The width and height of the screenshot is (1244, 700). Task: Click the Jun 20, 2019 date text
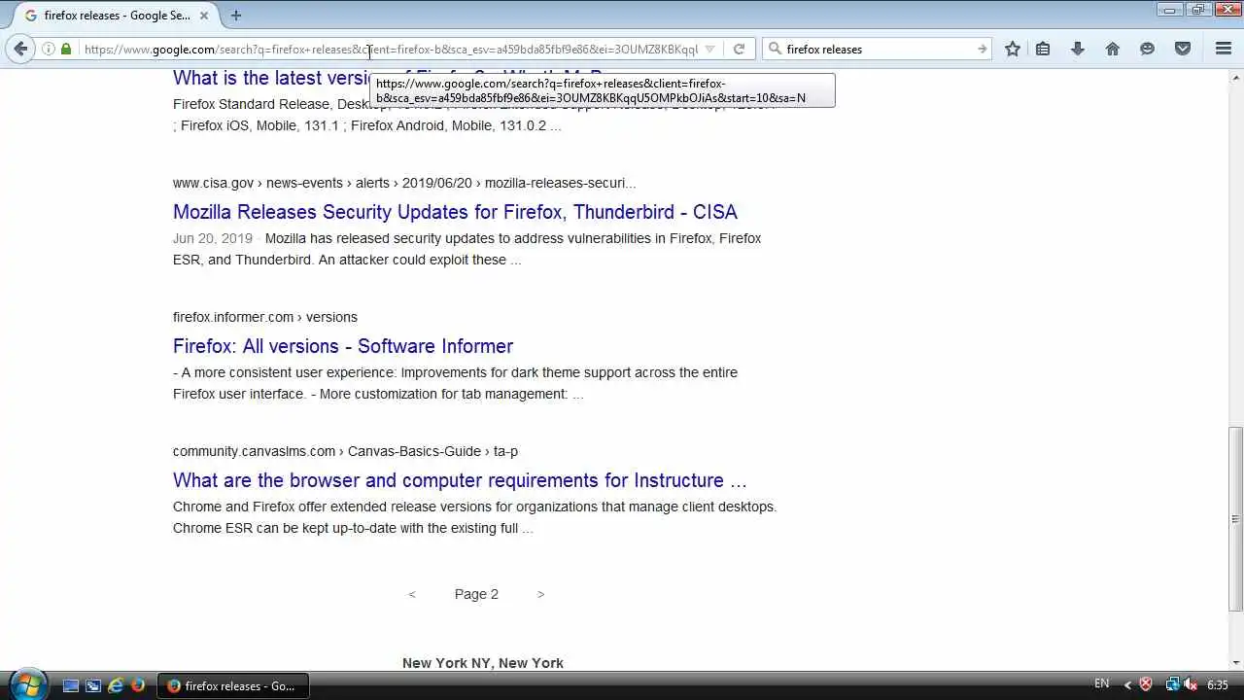click(213, 238)
